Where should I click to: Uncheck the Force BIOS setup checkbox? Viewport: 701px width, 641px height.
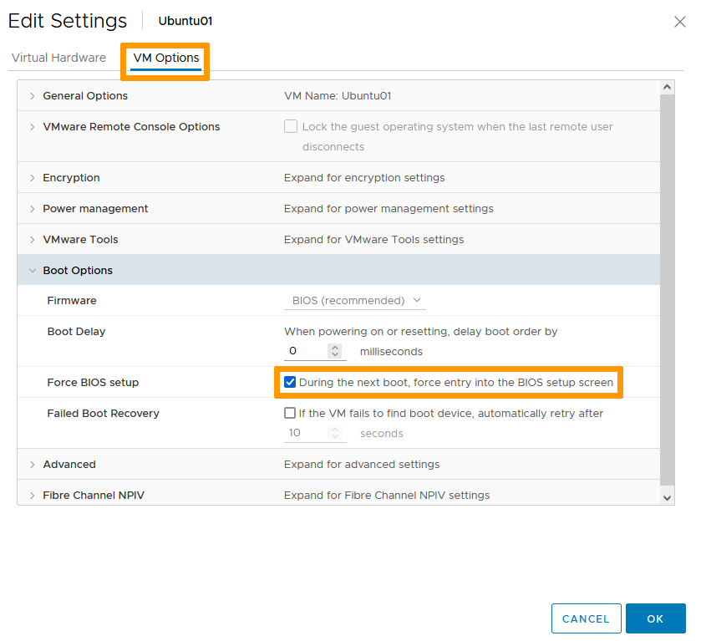pos(290,383)
